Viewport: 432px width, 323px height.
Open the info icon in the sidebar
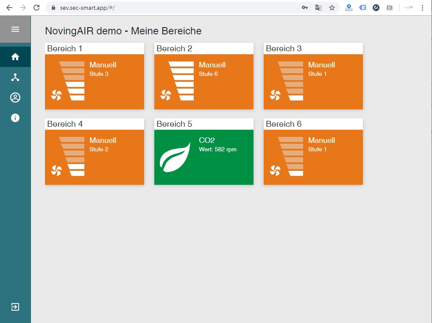[15, 118]
